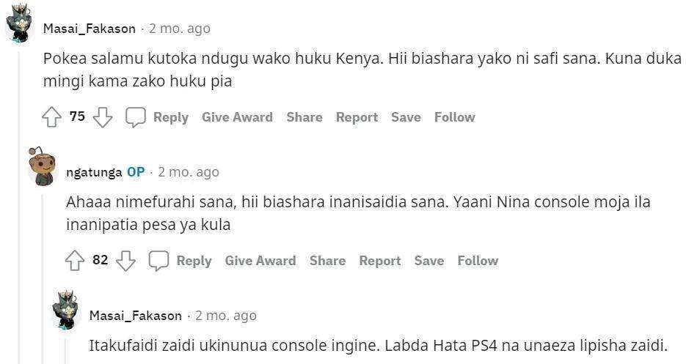Image resolution: width=686 pixels, height=364 pixels.
Task: Save Masai_Fakason's top comment
Action: point(406,117)
